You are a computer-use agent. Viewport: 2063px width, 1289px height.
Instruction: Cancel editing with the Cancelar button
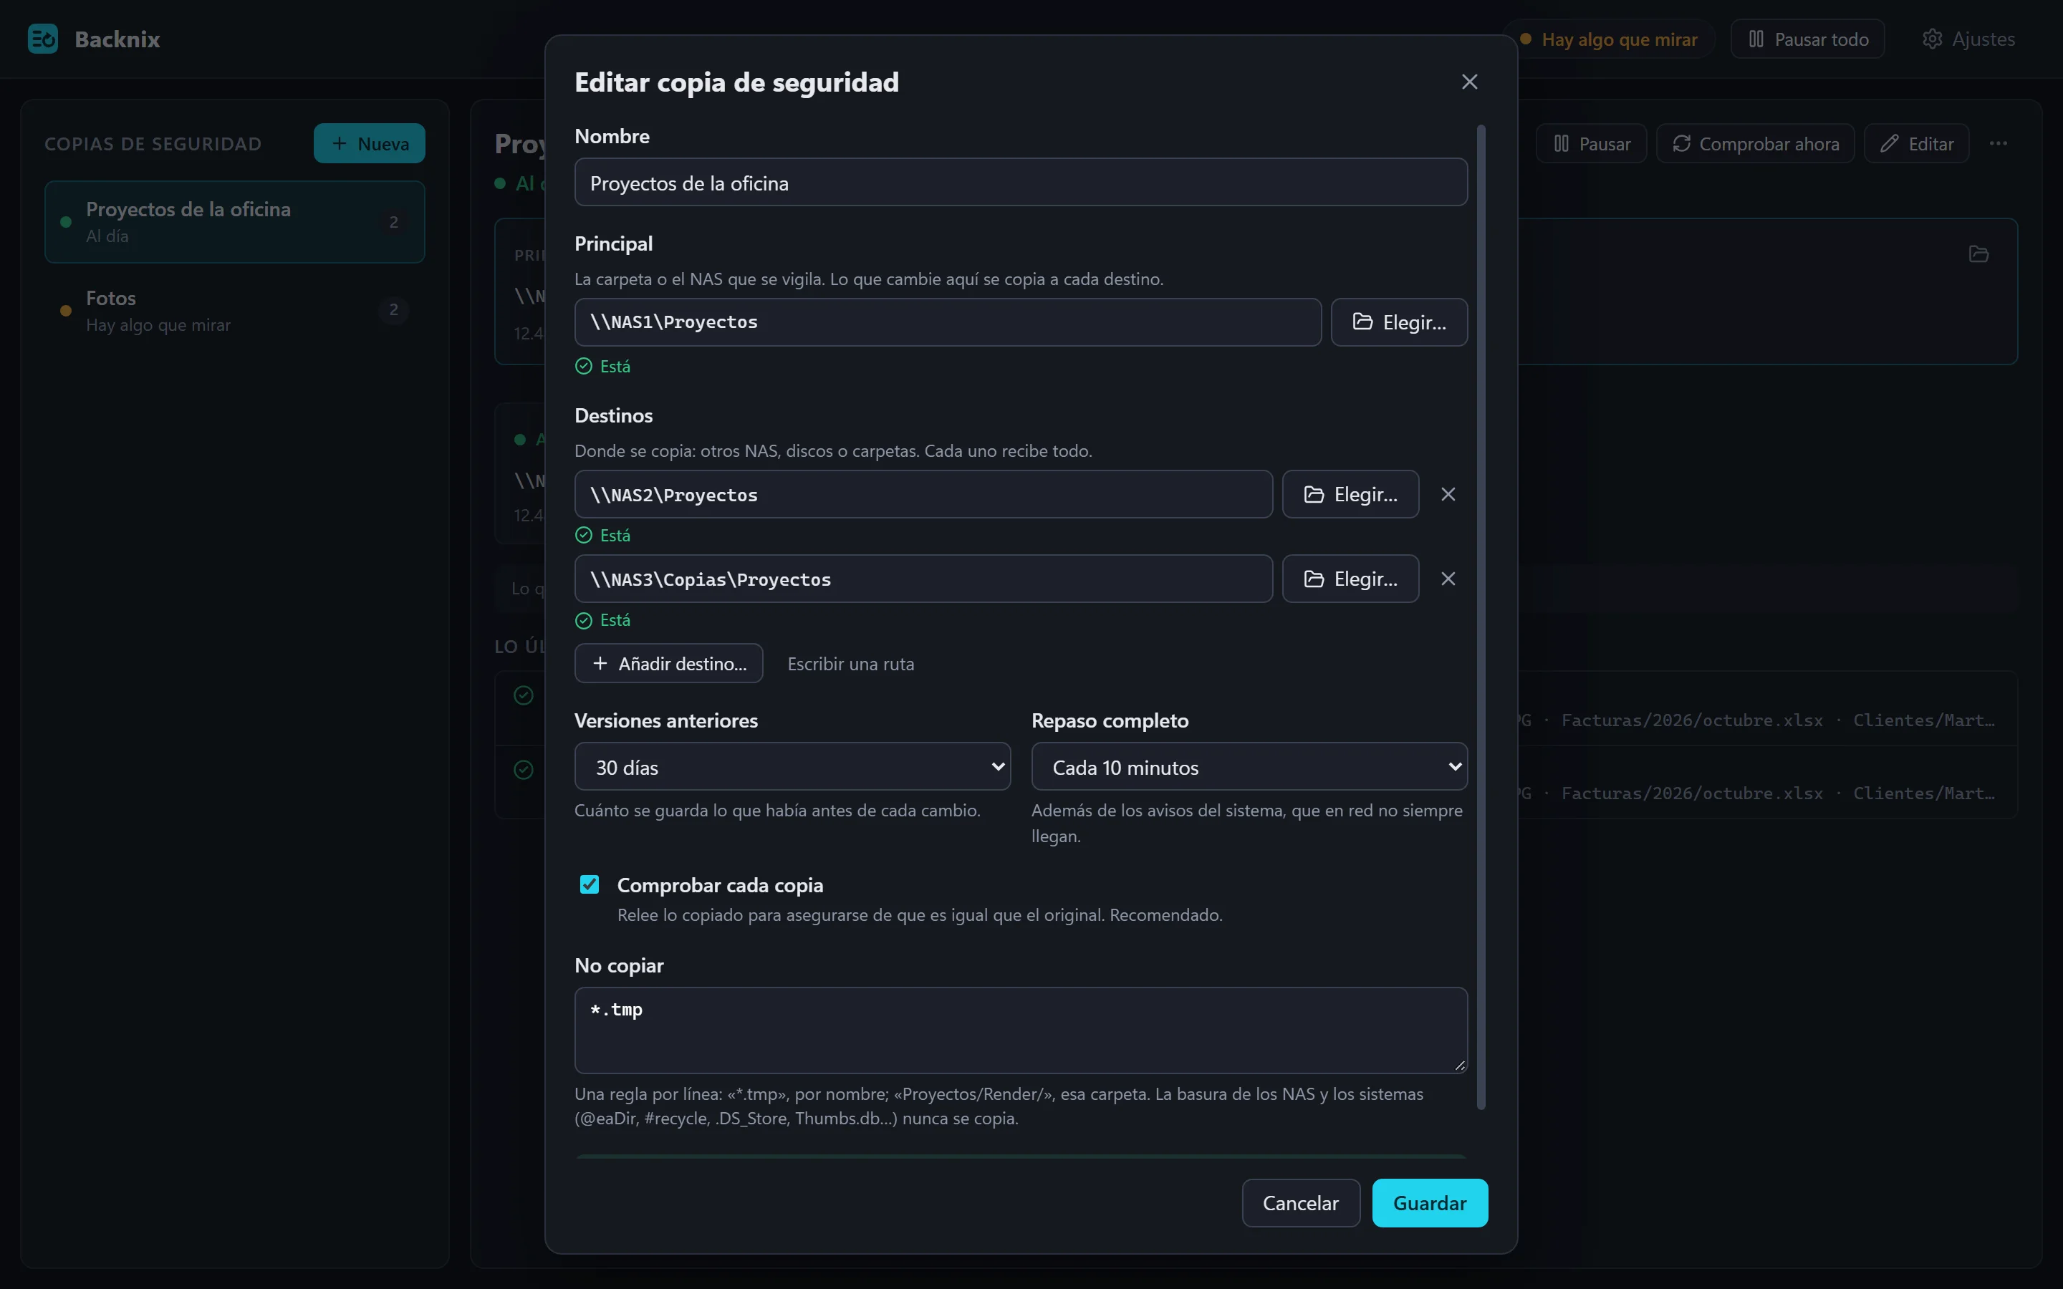pos(1300,1203)
